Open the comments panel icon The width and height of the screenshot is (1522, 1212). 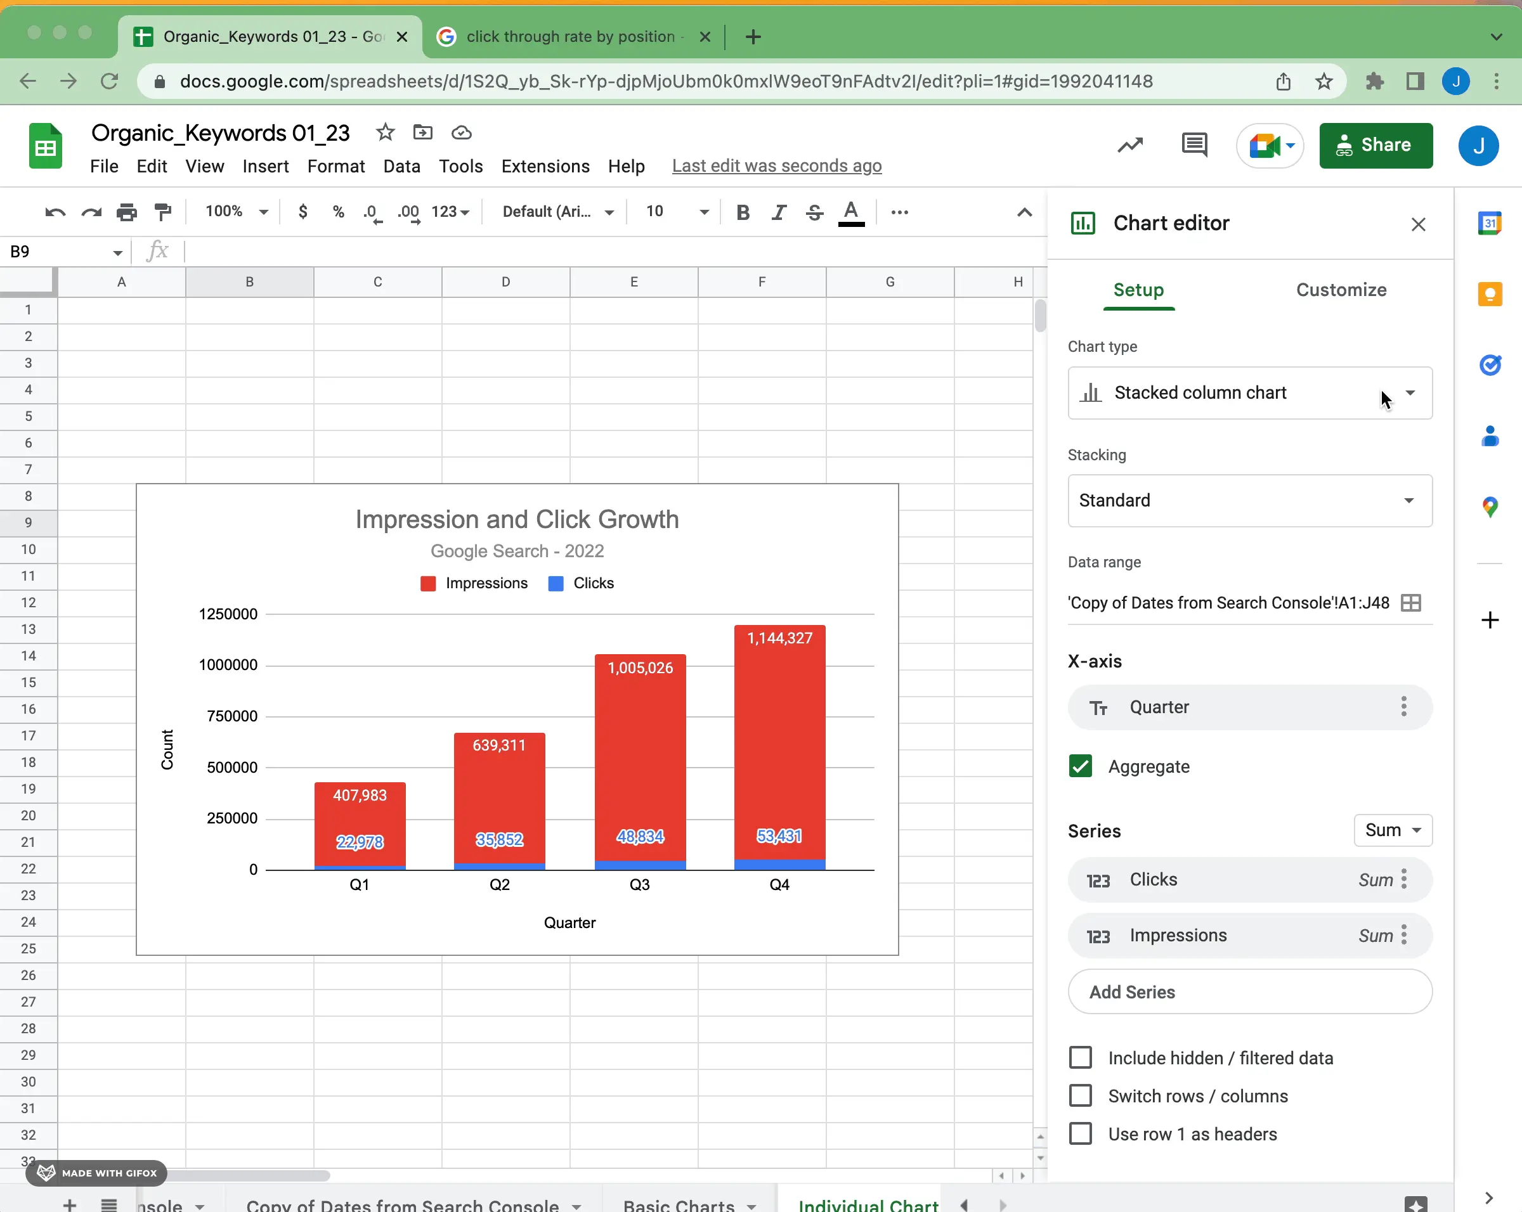(1195, 146)
